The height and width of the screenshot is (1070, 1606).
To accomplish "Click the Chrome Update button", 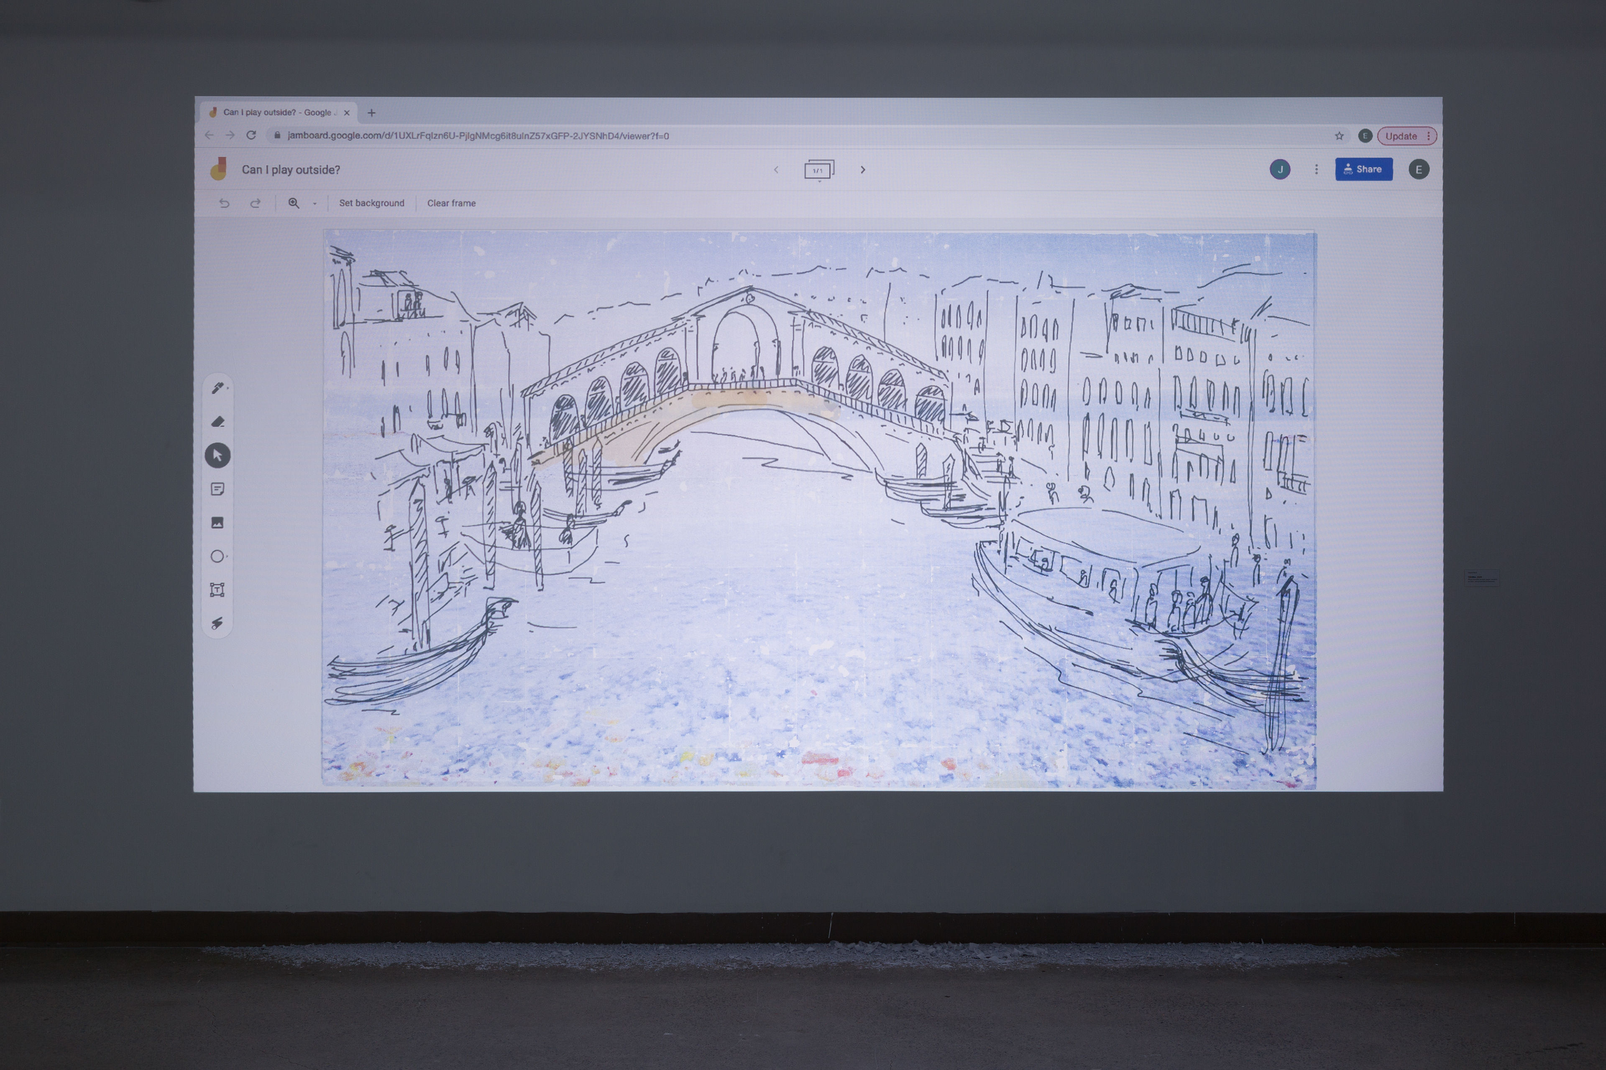I will click(1407, 136).
